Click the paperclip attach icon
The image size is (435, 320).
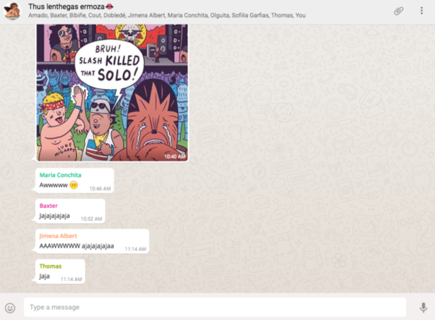pos(399,11)
